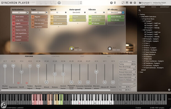The width and height of the screenshot is (171, 109).
Task: Expand the 11 Horn 1 folder
Action: 142,43
